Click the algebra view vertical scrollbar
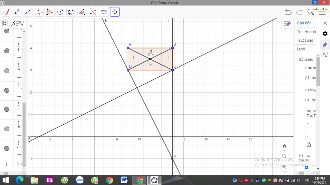The height and width of the screenshot is (185, 330). click(x=24, y=134)
